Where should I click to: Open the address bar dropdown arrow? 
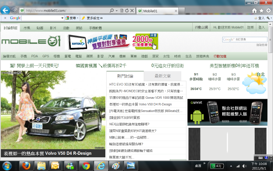[116, 11]
